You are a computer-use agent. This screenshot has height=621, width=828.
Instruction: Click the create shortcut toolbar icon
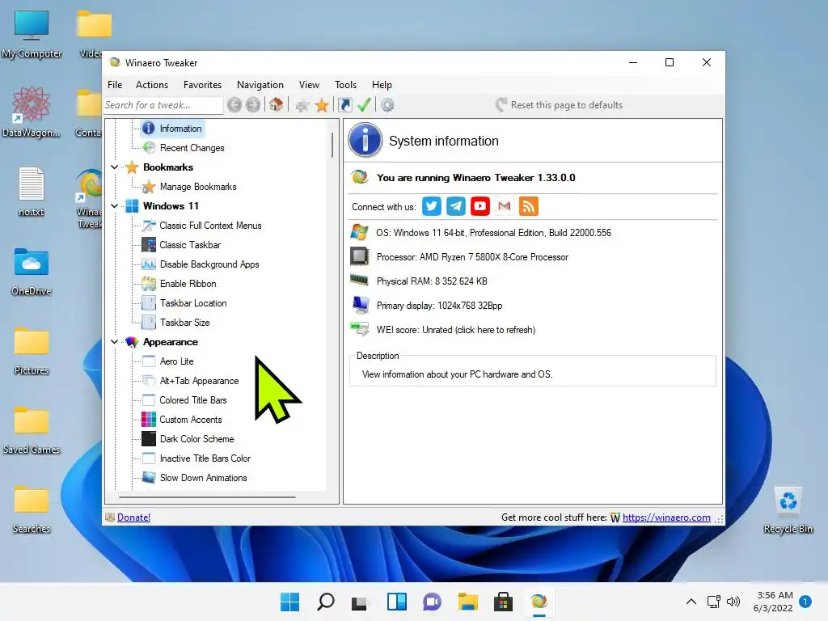tap(344, 105)
